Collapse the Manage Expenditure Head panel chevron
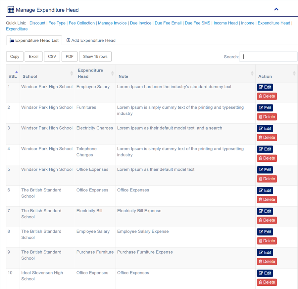The image size is (298, 289). pos(276,9)
